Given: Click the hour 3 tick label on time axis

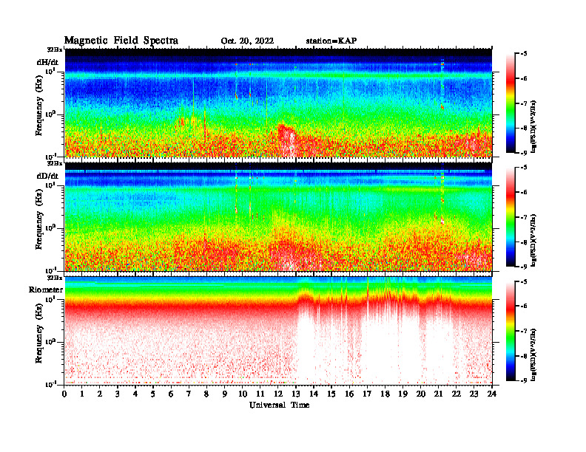Looking at the screenshot, I should tap(118, 394).
